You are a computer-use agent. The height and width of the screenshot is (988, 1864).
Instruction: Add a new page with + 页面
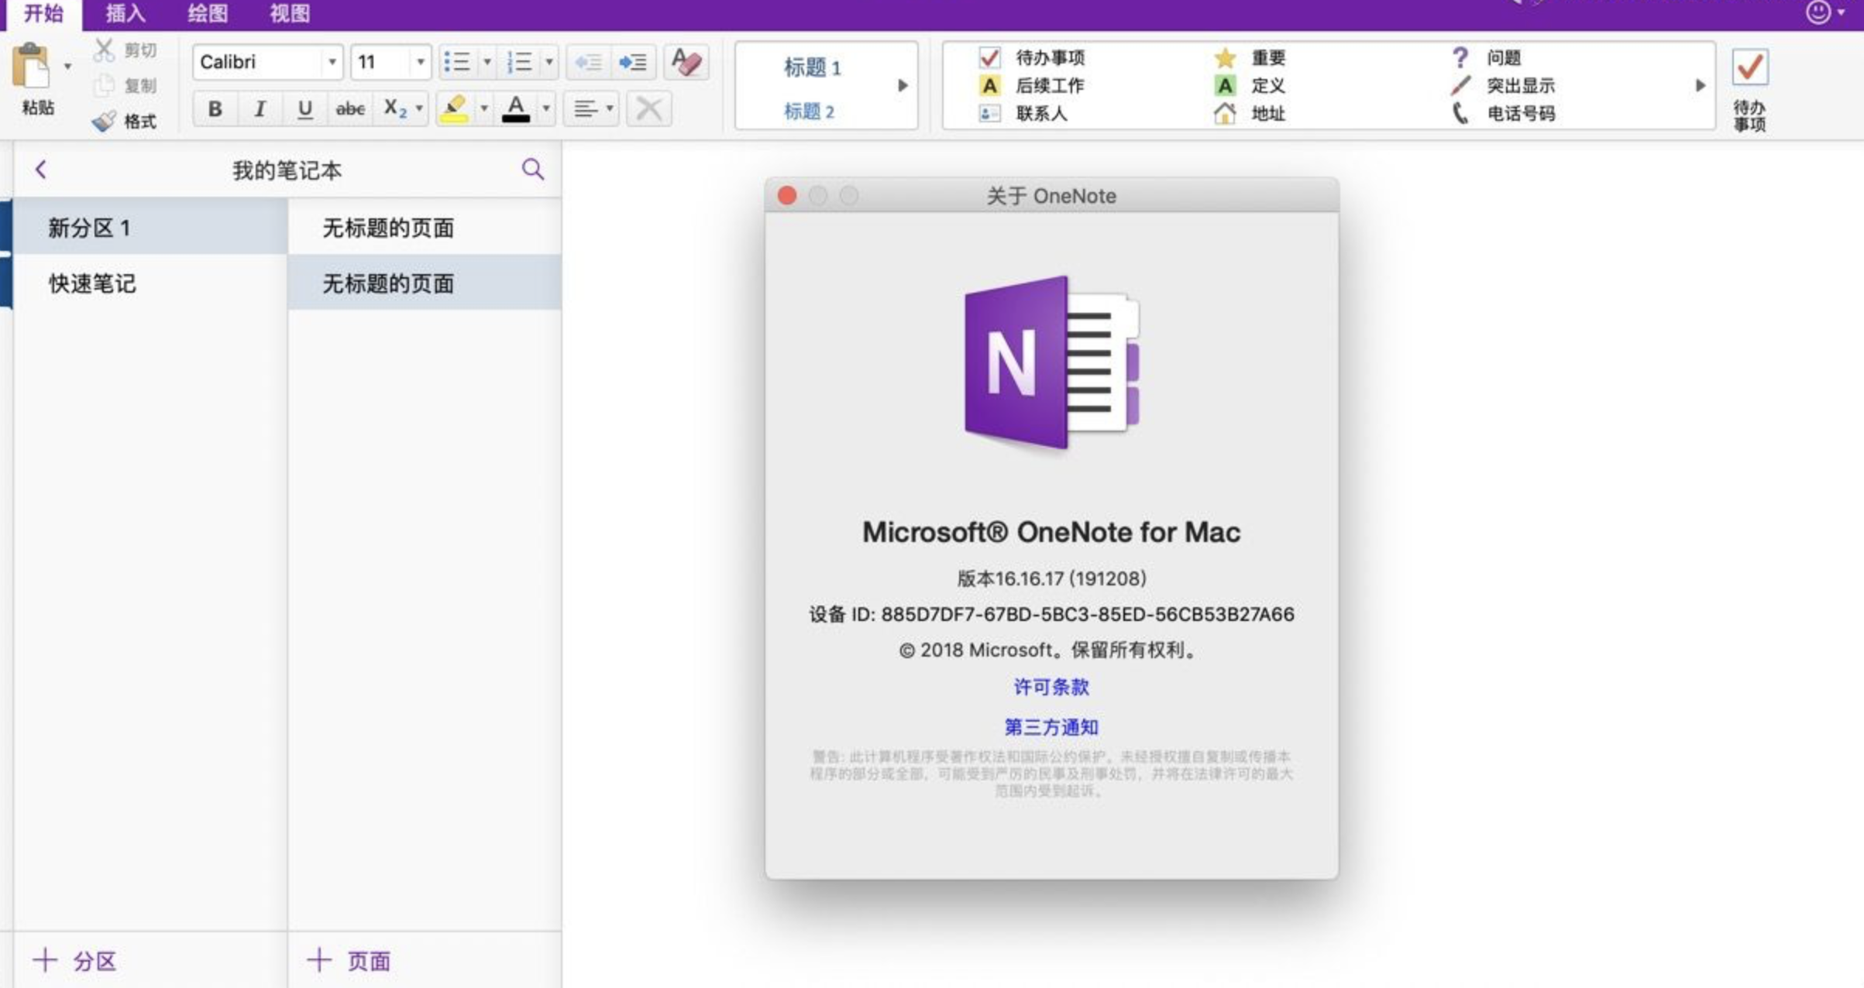(x=349, y=961)
